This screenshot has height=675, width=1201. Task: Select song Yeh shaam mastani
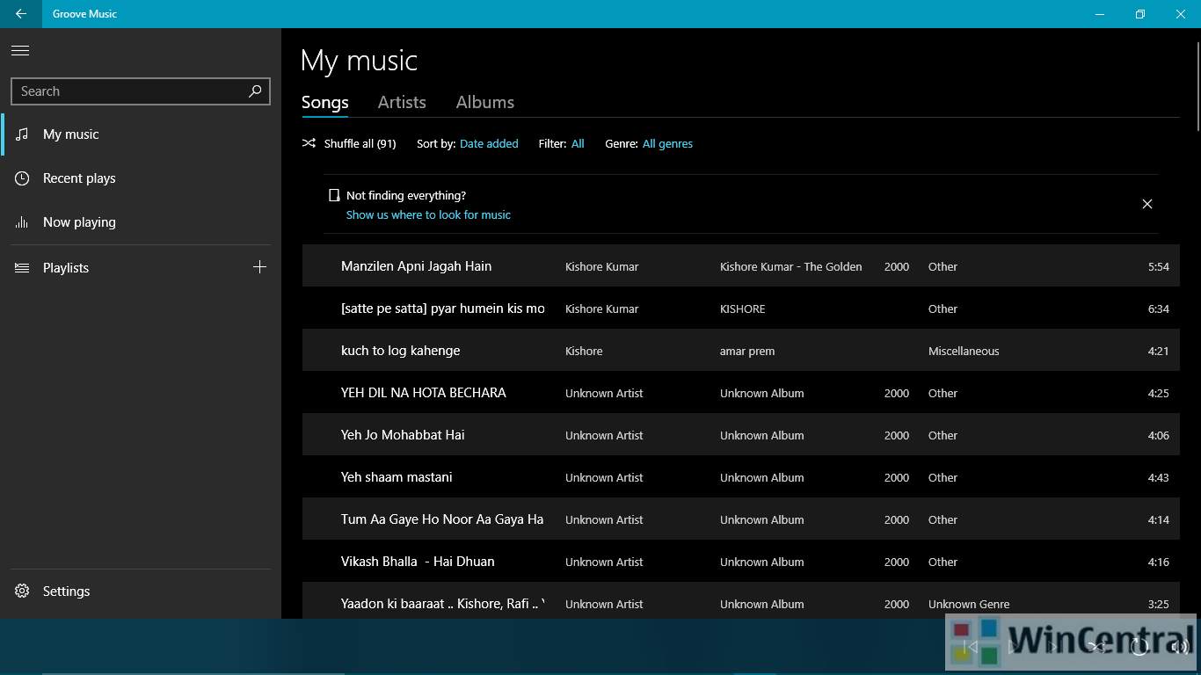(397, 477)
